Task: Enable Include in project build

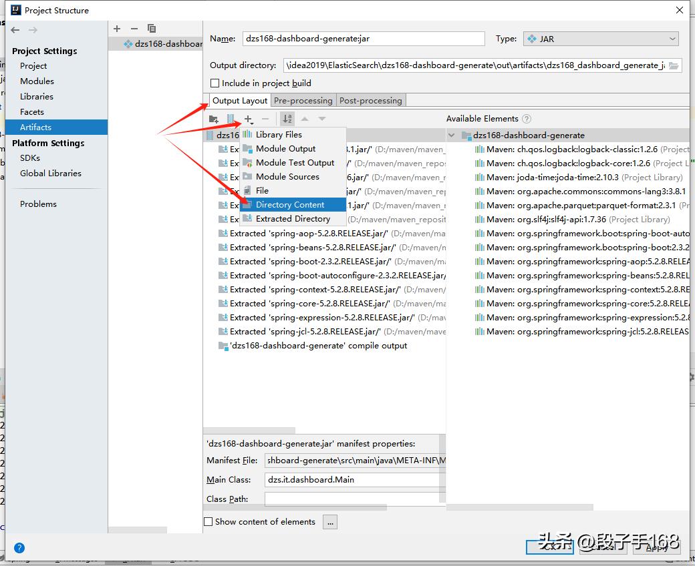Action: [215, 83]
